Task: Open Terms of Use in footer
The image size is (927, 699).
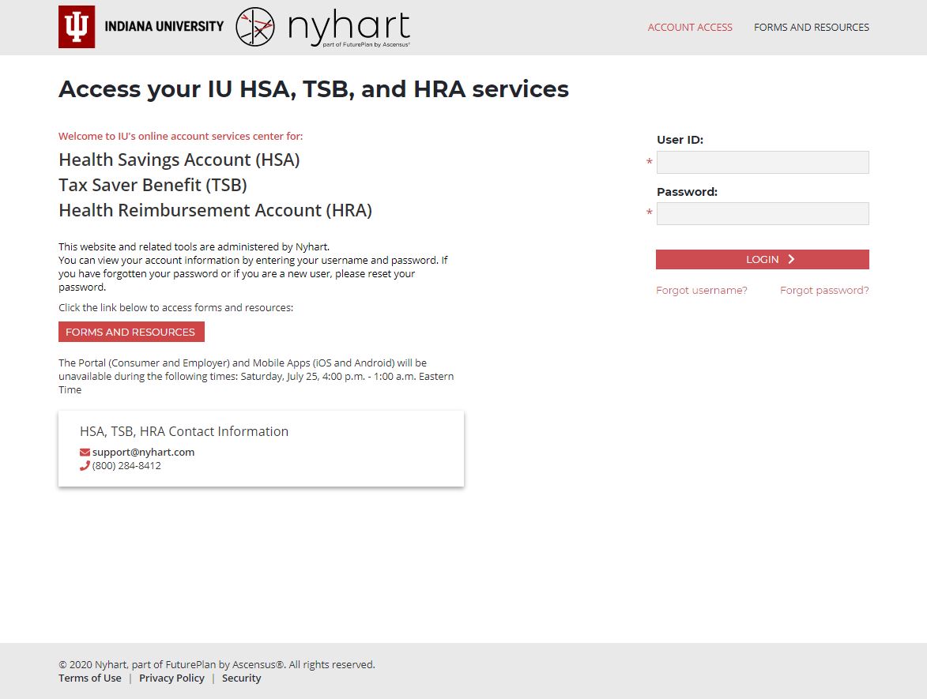Action: coord(90,678)
